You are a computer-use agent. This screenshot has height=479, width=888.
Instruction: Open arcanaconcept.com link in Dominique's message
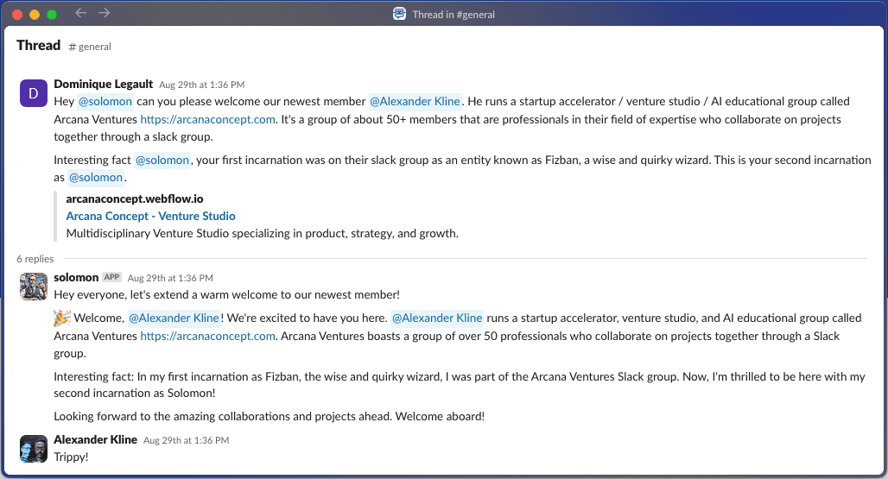[207, 120]
